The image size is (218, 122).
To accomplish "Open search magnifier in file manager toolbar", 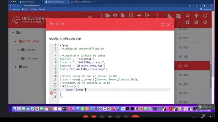I will coord(187,16).
